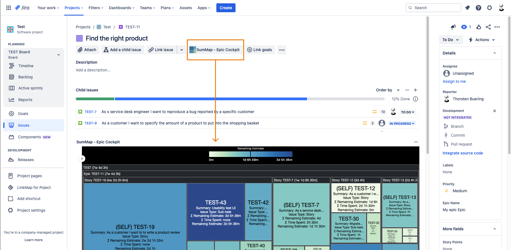Click the purple epic color icon next to title
511x250 pixels.
click(79, 38)
